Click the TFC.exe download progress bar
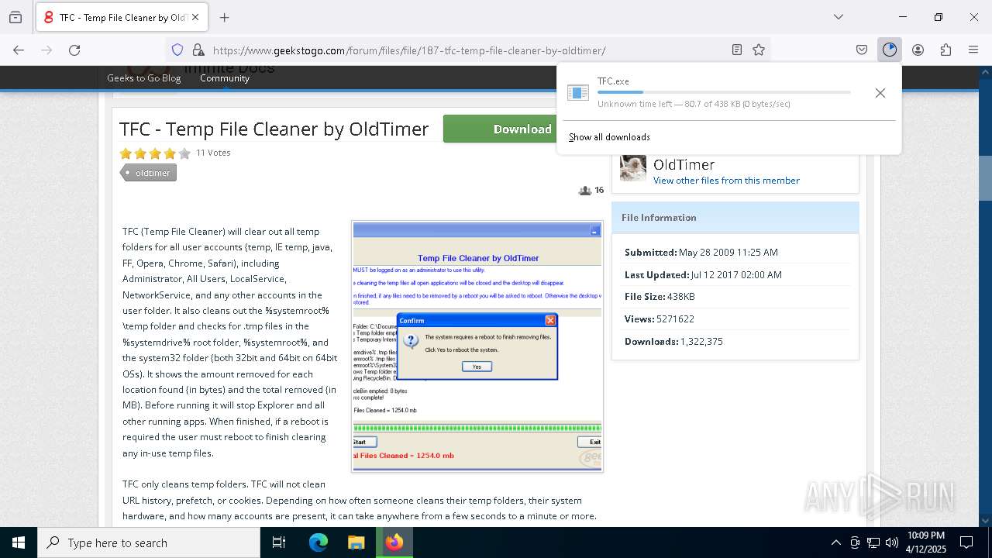Screen dimensions: 992x558 (x=724, y=92)
